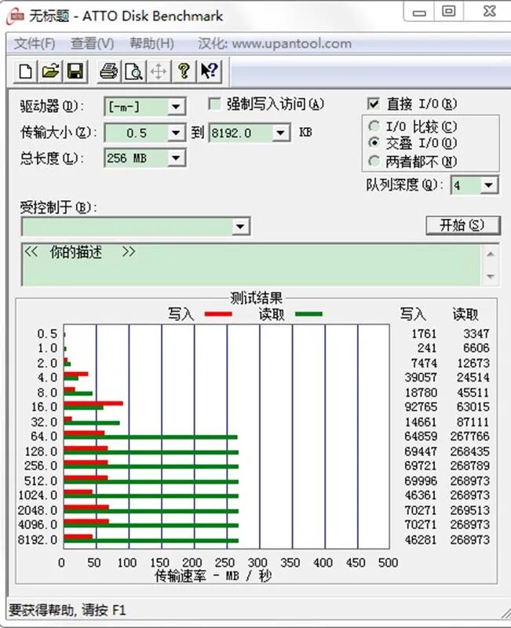Click the read value 87111

(x=473, y=422)
